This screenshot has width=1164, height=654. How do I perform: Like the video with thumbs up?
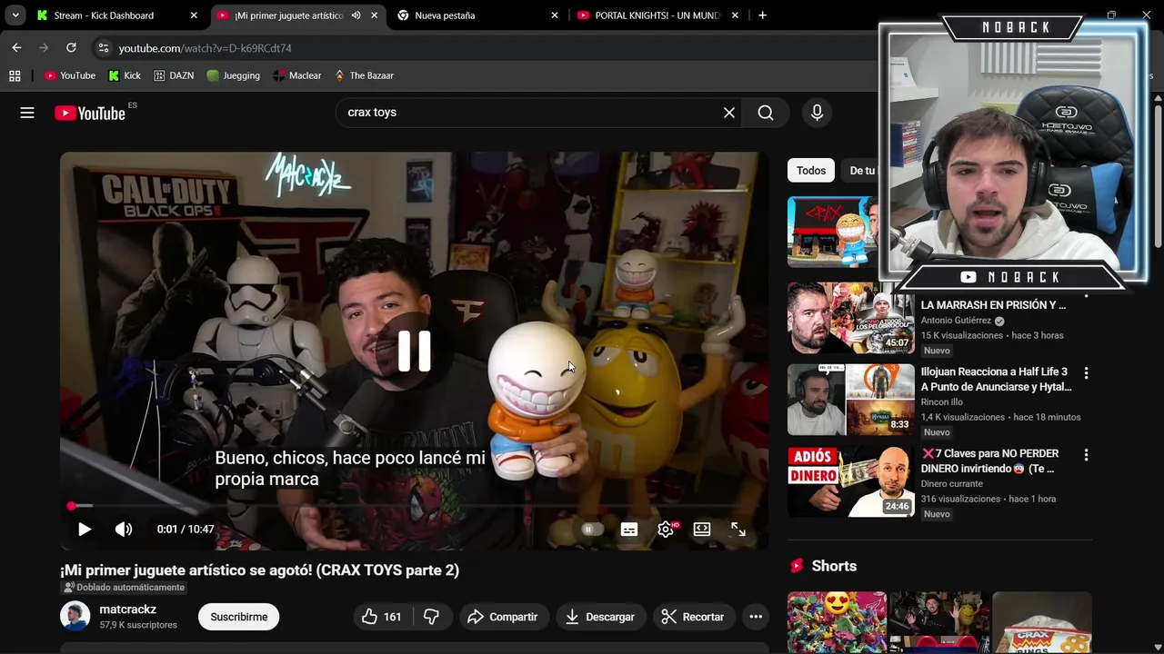click(382, 617)
